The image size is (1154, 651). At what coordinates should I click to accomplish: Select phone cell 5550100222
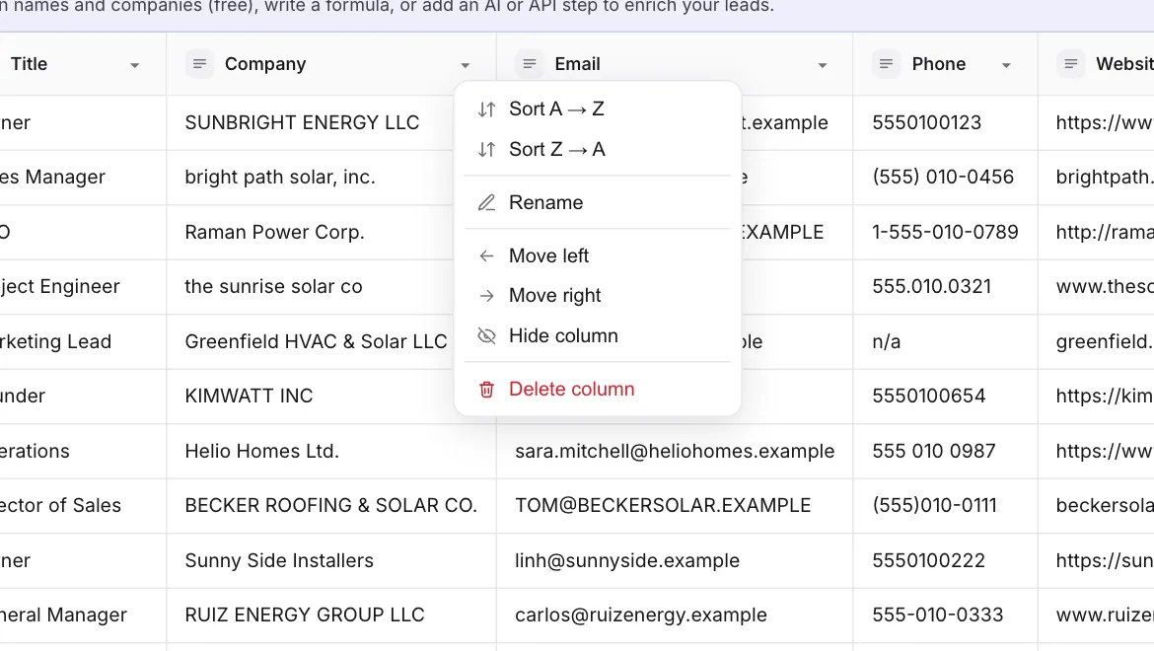click(x=946, y=560)
